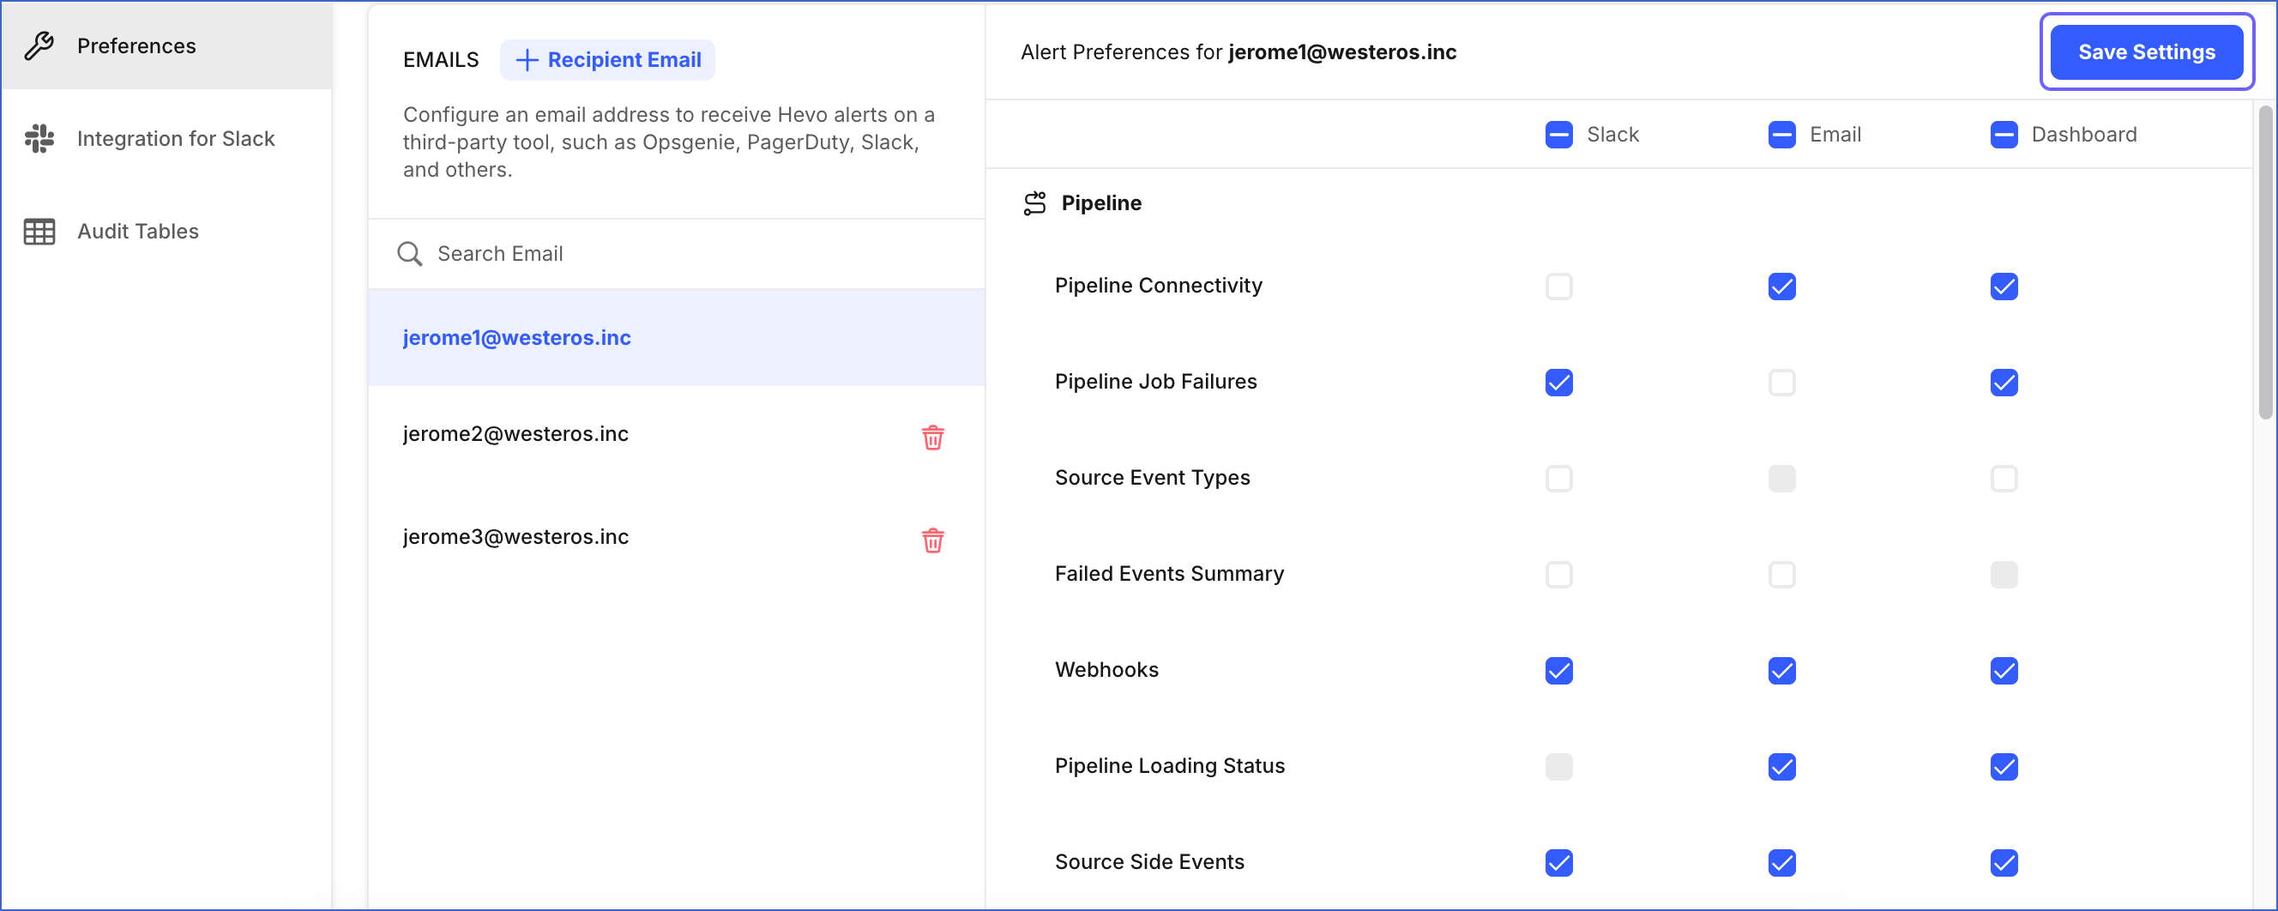
Task: Uncheck the Slack column master checkbox
Action: point(1559,135)
